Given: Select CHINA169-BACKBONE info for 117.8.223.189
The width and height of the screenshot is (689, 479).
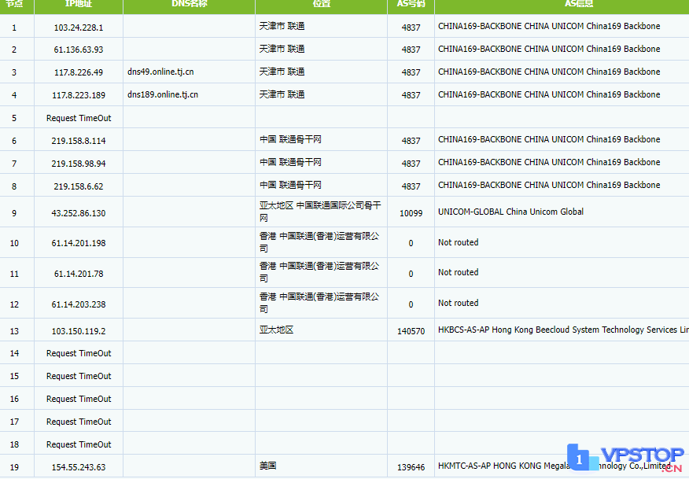Looking at the screenshot, I should point(549,94).
